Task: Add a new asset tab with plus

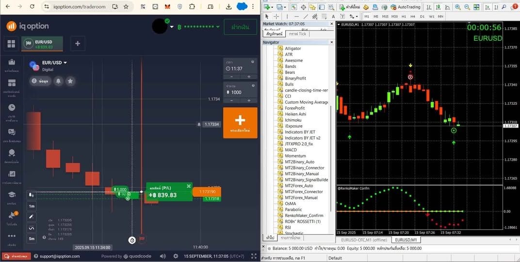Action: [x=78, y=44]
